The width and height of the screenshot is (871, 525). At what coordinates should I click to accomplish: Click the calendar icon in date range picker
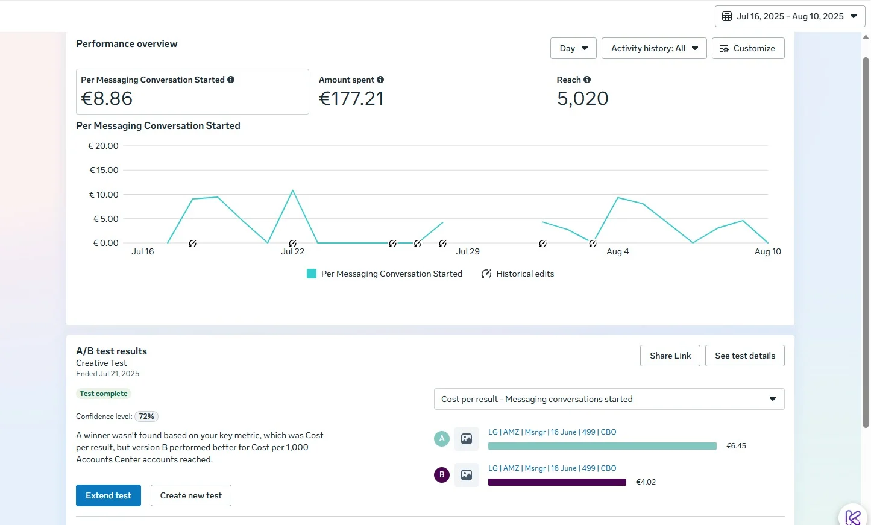[x=727, y=16]
